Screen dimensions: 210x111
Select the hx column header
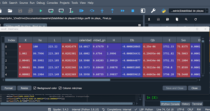[40, 40]
